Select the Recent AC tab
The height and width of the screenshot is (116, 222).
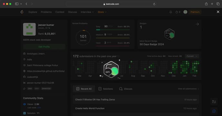click(x=84, y=89)
